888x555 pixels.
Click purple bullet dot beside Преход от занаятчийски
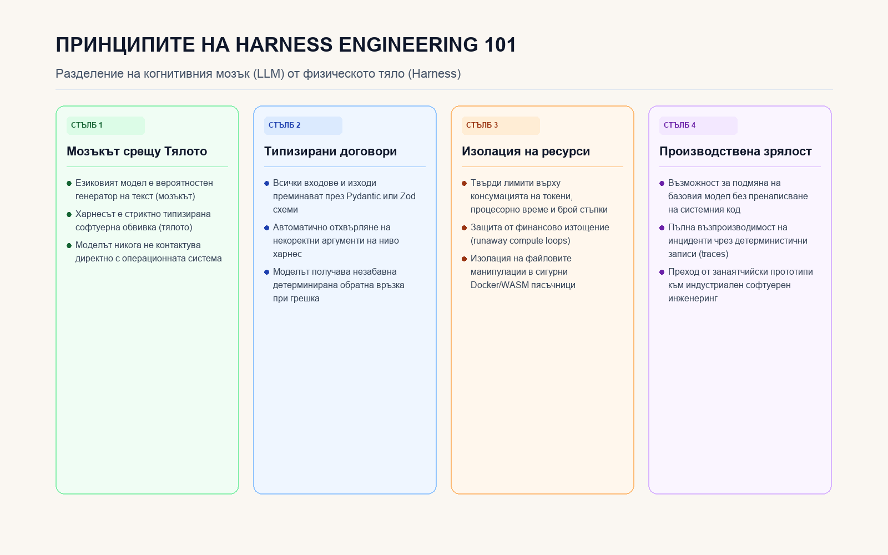(x=662, y=272)
